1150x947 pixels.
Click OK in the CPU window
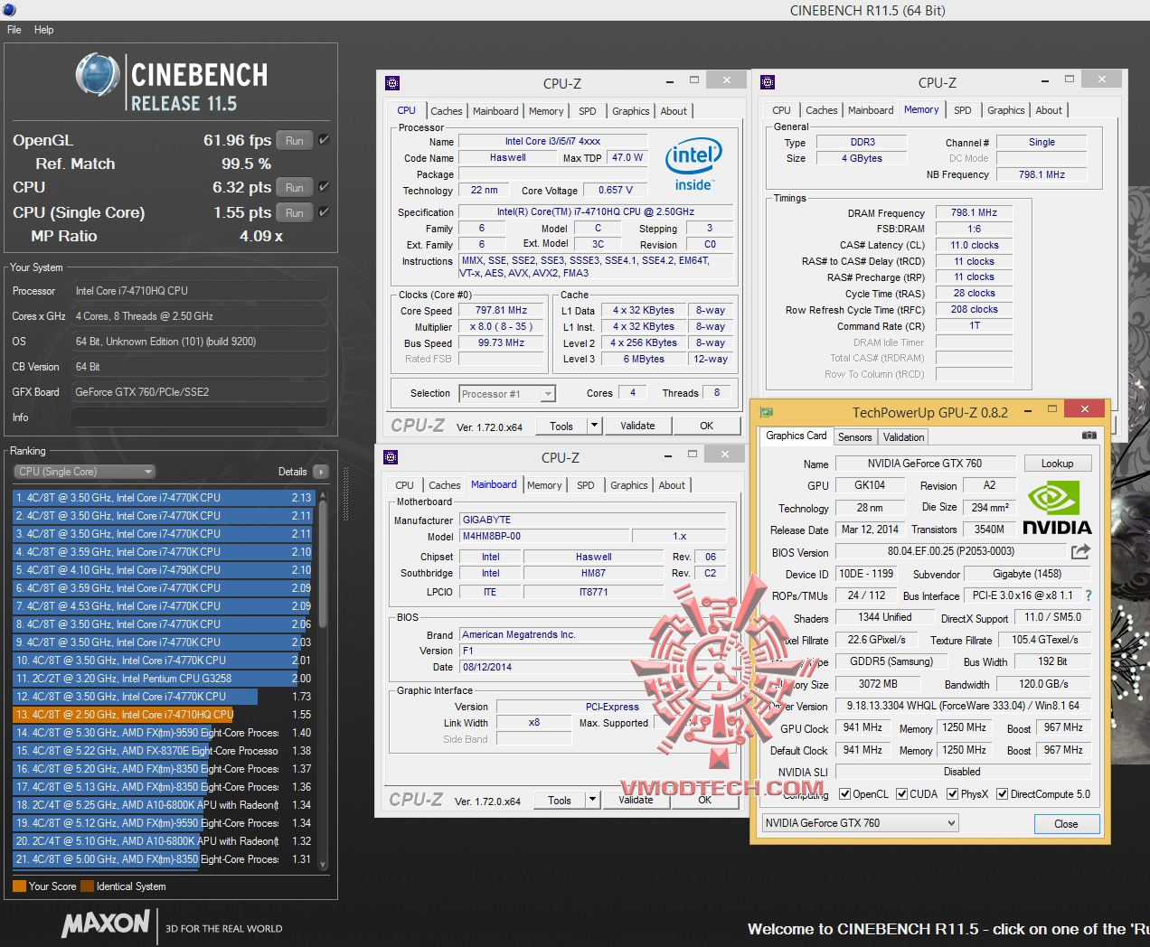tap(706, 426)
